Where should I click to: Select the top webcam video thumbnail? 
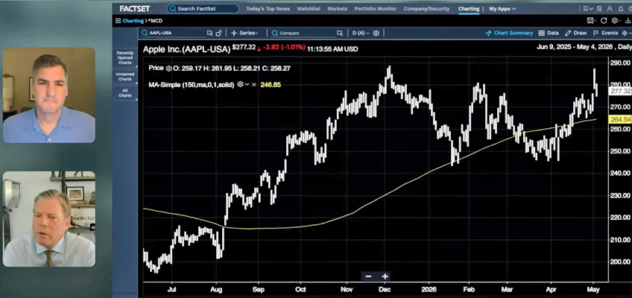point(49,95)
